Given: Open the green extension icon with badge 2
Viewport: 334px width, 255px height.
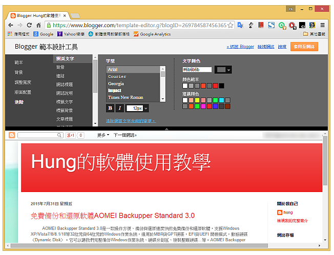Looking at the screenshot, I should click(x=282, y=26).
